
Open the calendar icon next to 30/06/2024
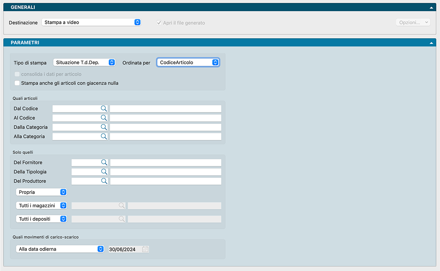point(145,249)
